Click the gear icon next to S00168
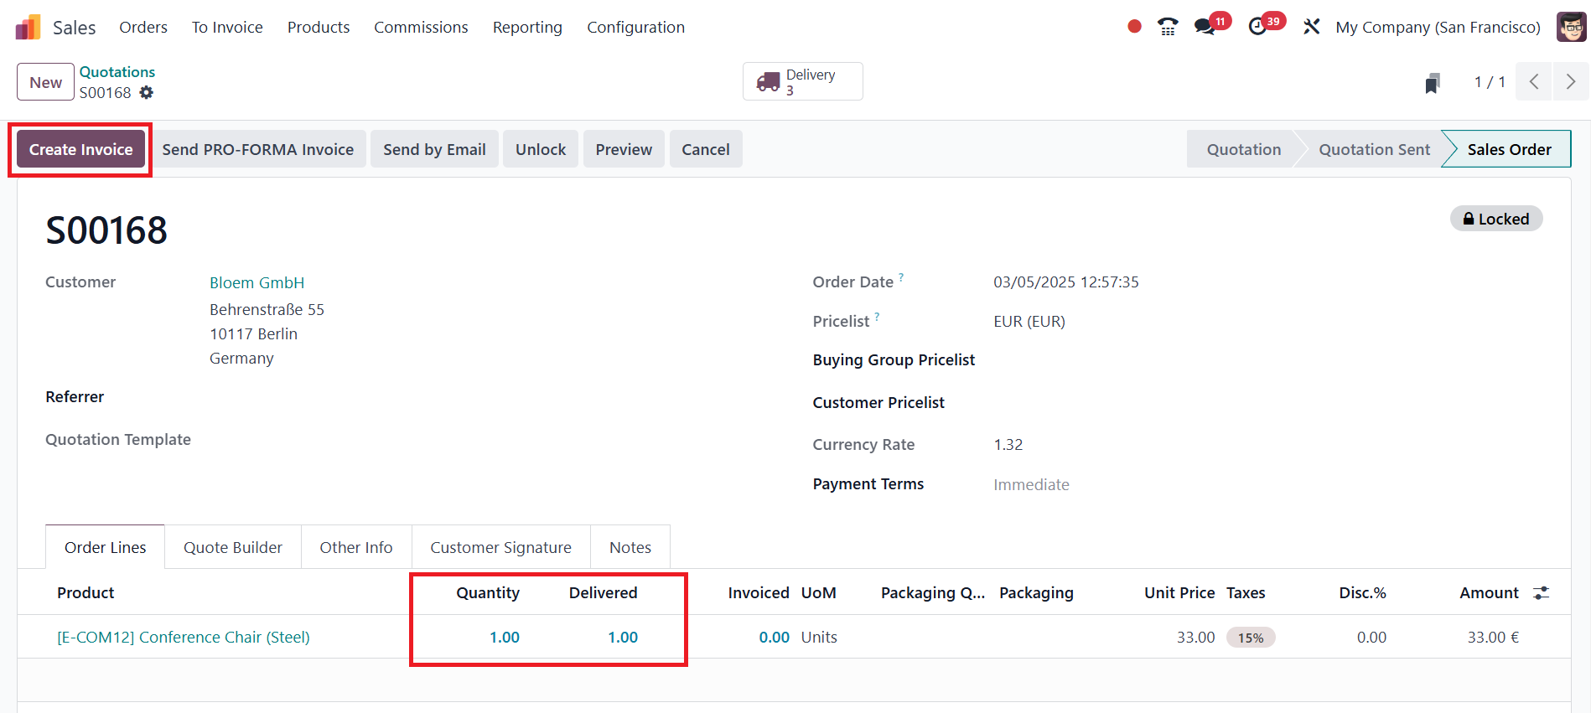 tap(147, 93)
